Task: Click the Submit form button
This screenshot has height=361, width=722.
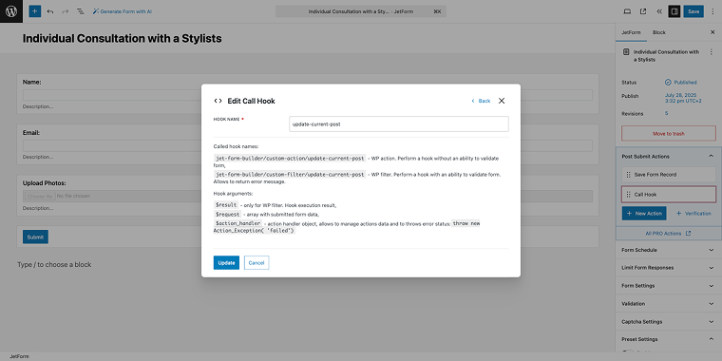Action: 35,237
